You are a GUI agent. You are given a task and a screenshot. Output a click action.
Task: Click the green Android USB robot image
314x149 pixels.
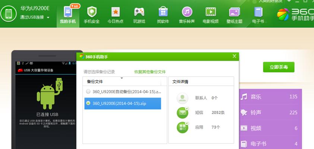coord(50,94)
